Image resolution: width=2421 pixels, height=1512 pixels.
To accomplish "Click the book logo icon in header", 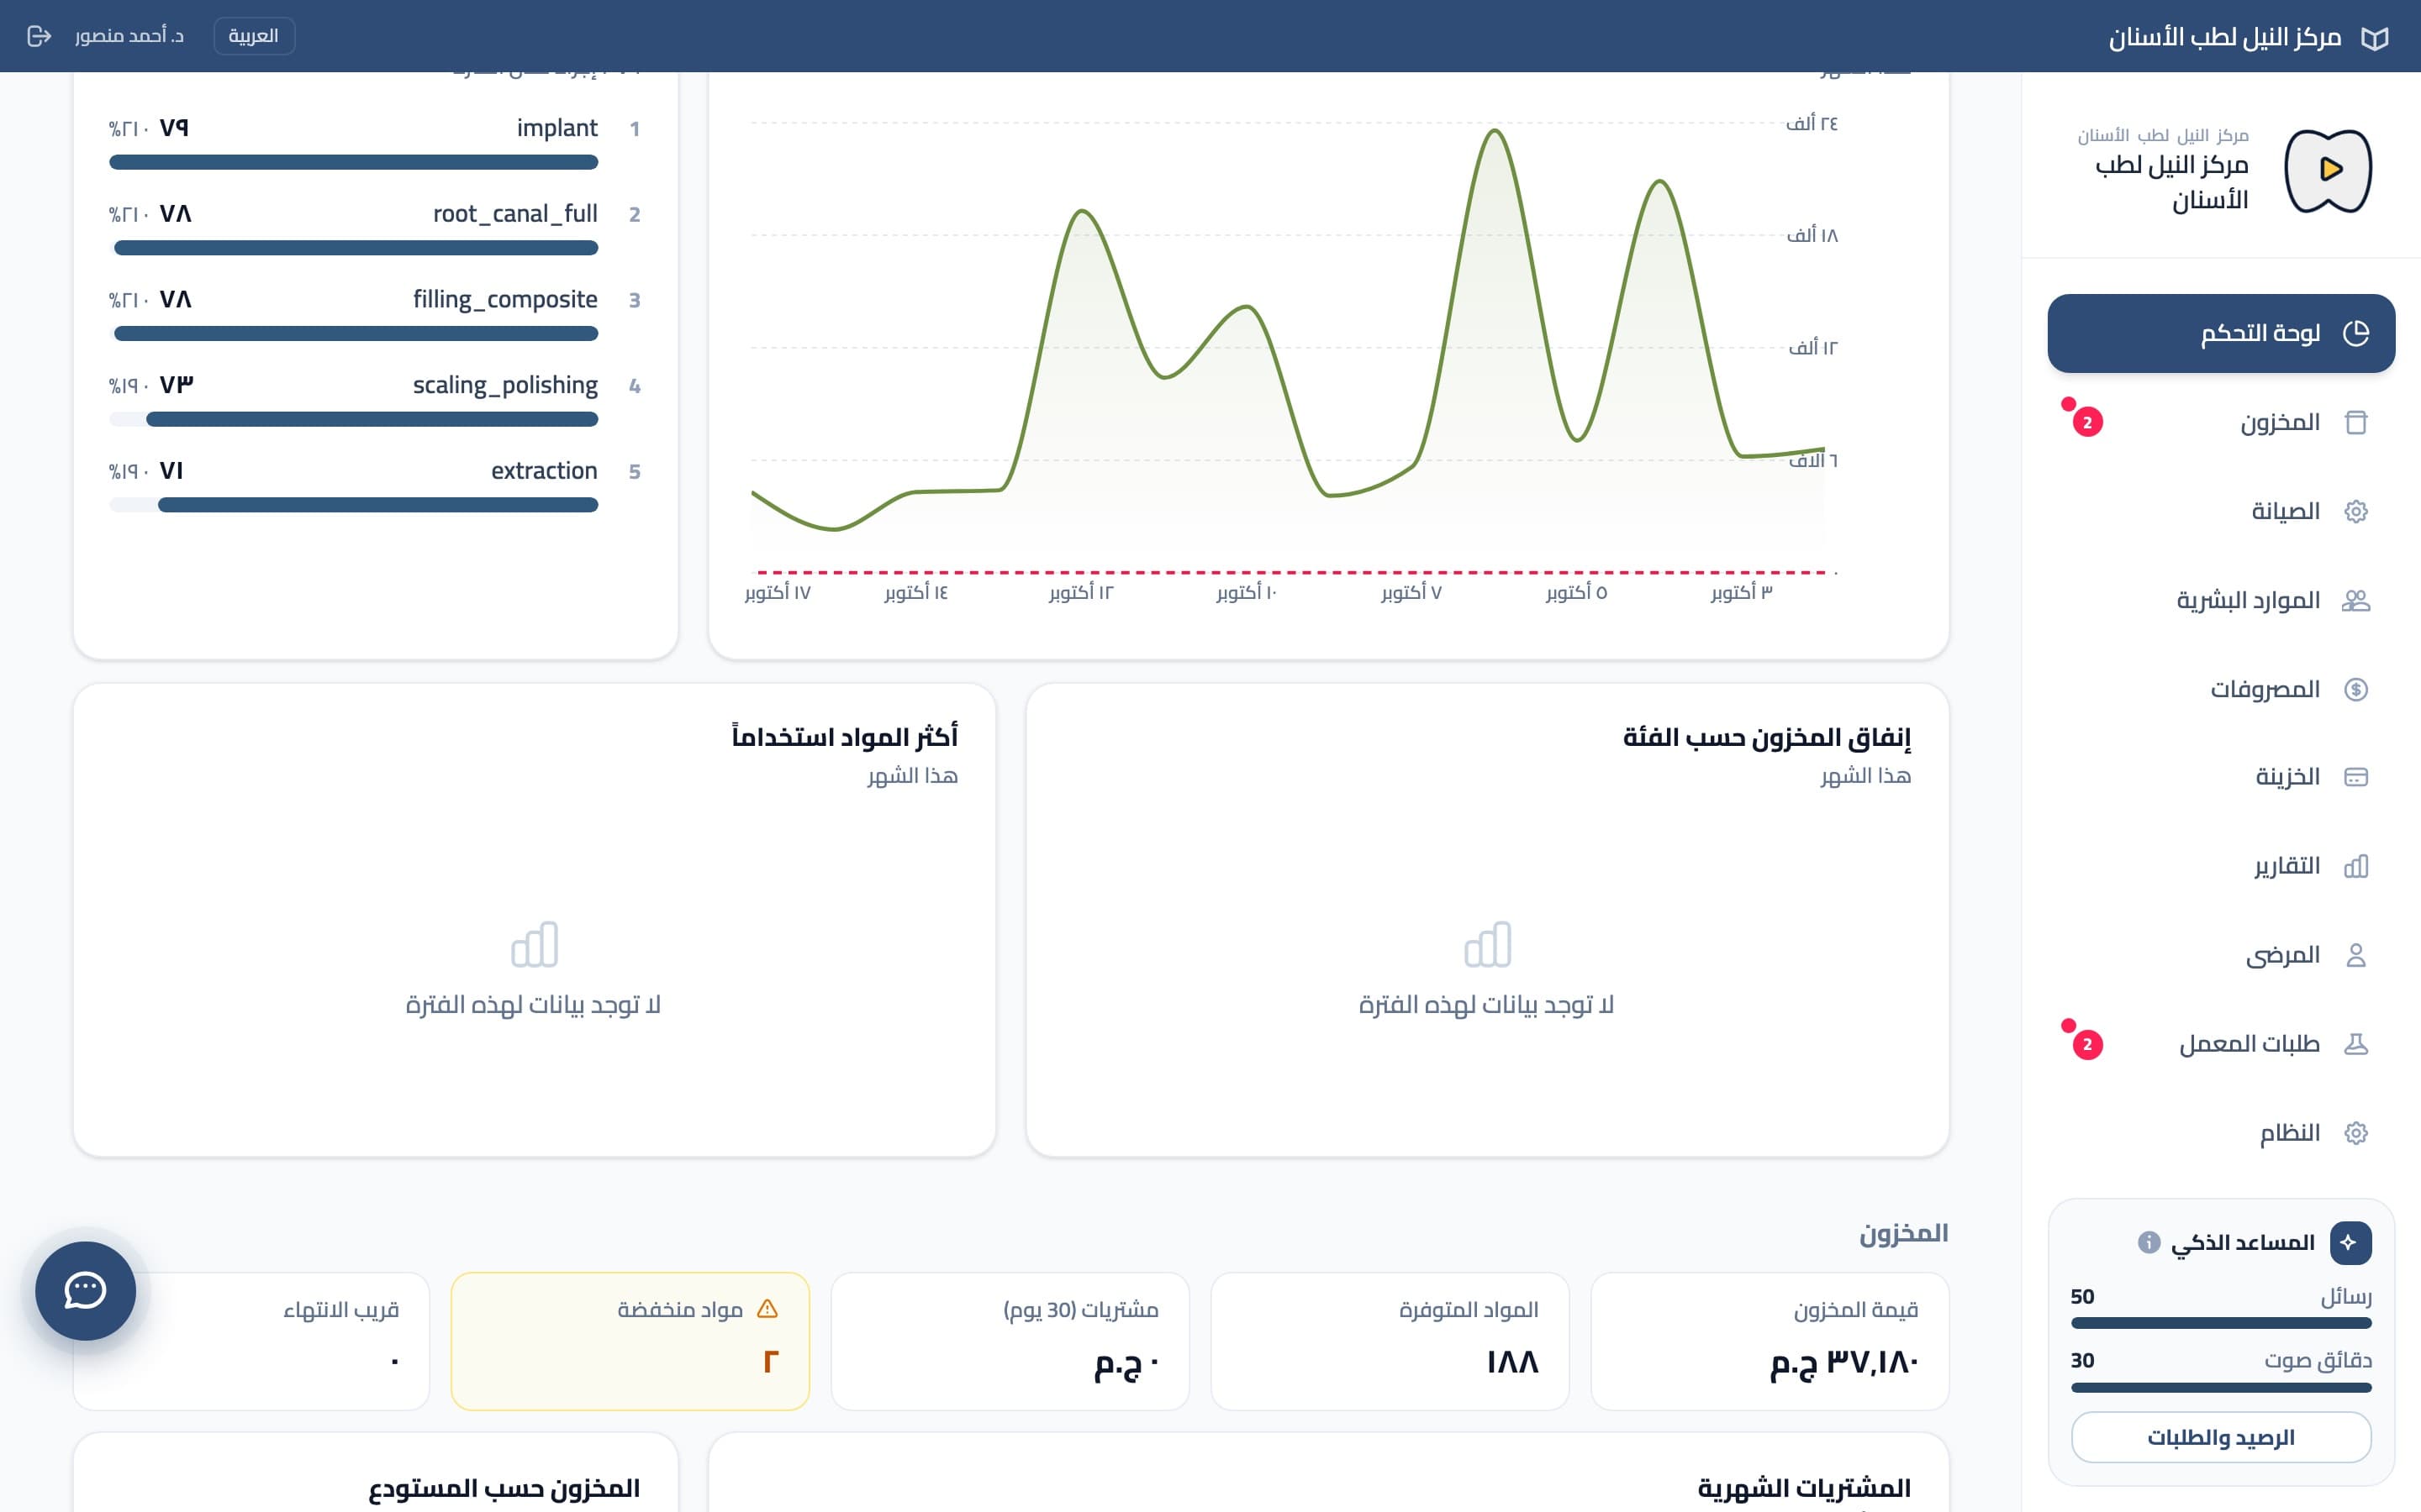I will 2375,38.
